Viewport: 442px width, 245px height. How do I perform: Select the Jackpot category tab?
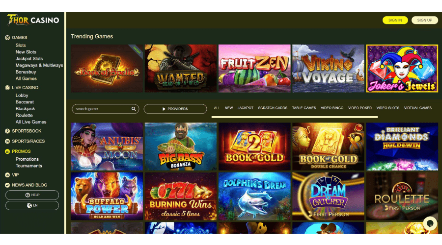click(245, 108)
